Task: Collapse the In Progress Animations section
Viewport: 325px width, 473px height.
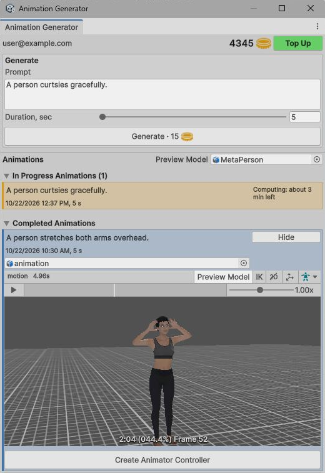Action: pyautogui.click(x=6, y=176)
